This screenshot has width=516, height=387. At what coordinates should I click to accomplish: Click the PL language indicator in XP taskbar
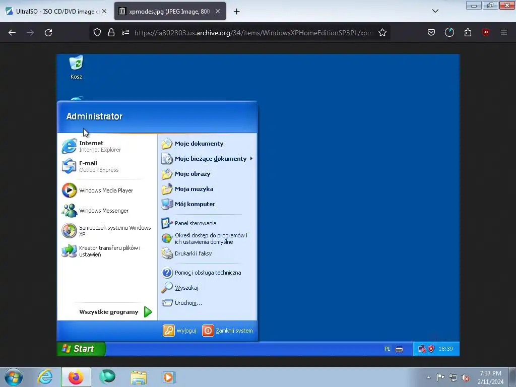pyautogui.click(x=388, y=349)
